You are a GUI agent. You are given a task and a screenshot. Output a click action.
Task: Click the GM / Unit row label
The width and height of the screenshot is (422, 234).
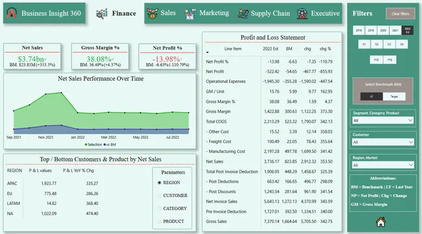coord(215,91)
